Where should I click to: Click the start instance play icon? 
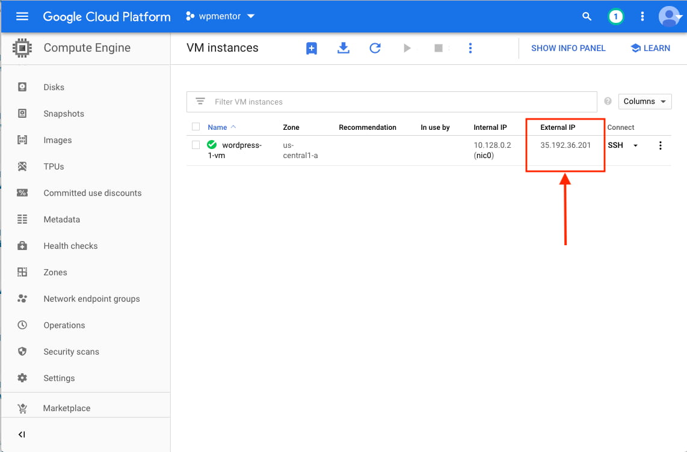tap(407, 48)
